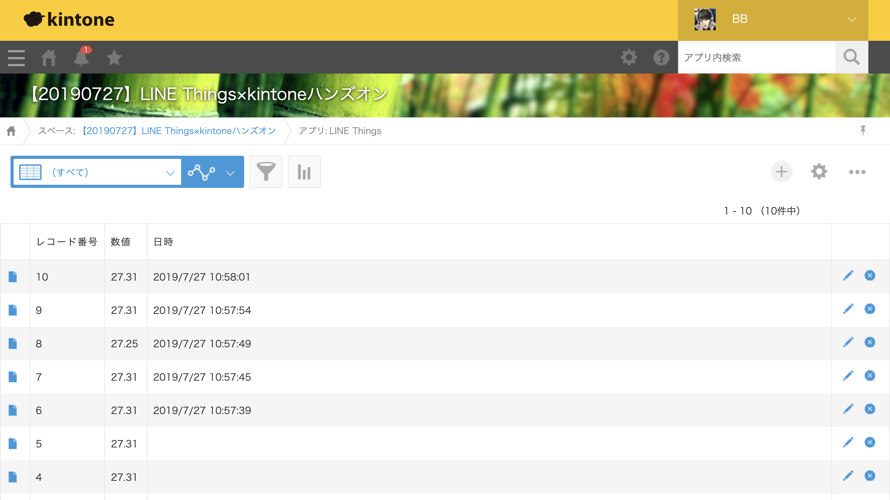Delete record 9
890x500 pixels.
(870, 309)
